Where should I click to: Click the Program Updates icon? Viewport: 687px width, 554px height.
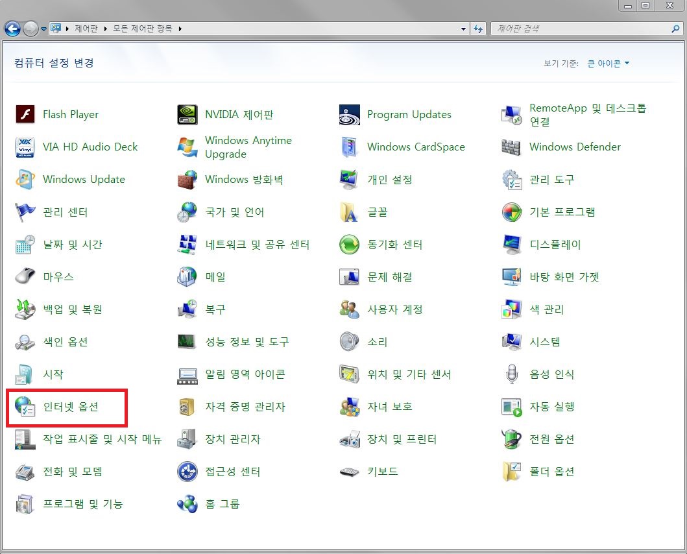tap(349, 114)
